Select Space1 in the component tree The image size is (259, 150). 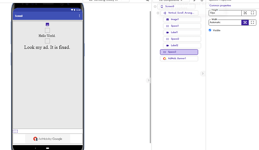coord(182,26)
